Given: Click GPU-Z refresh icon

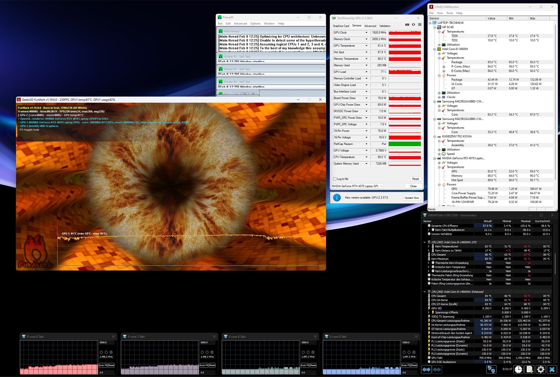Looking at the screenshot, I should click(413, 25).
